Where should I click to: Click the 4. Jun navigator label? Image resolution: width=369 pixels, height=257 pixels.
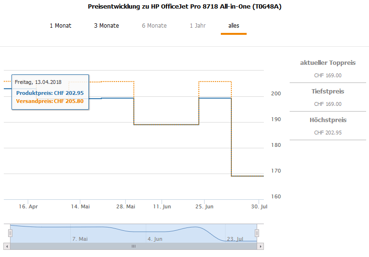click(x=155, y=239)
